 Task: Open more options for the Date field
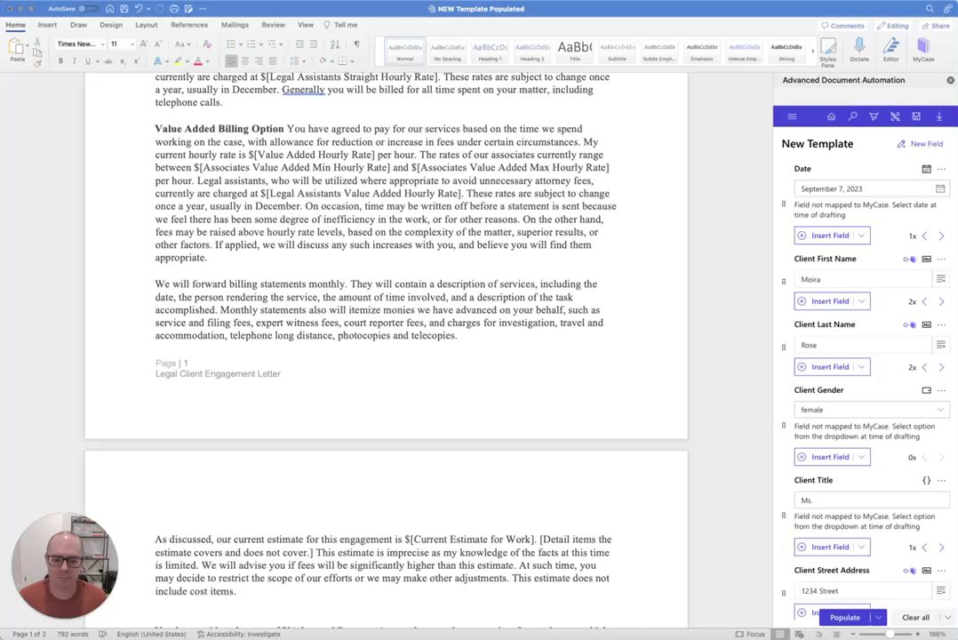pos(941,169)
